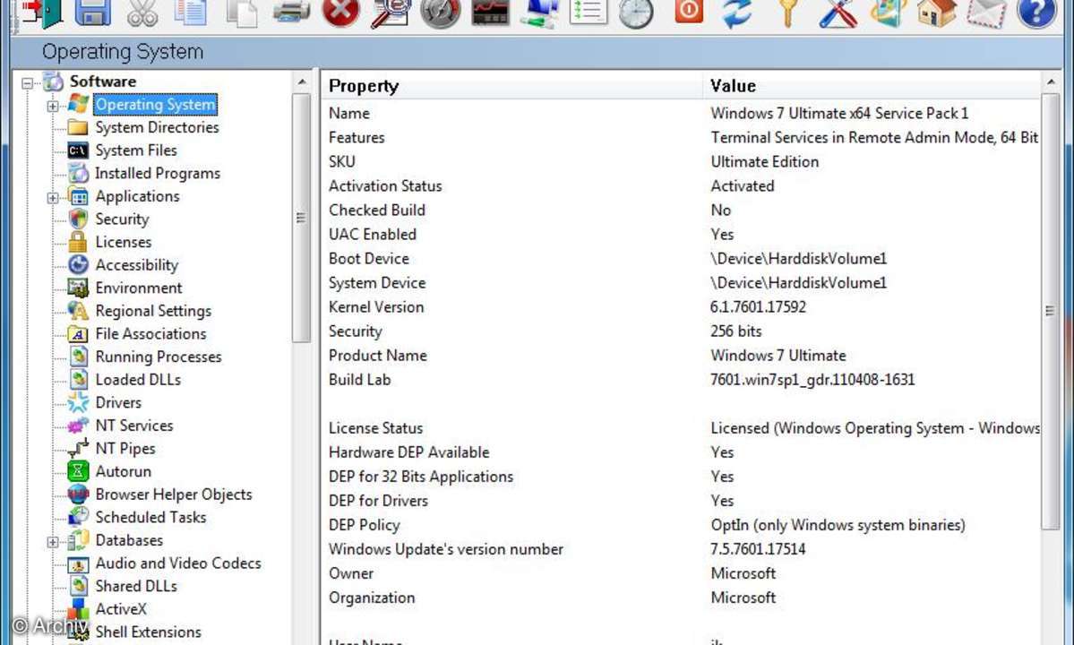Screen dimensions: 1074x645
Task: Select Browser Helper Objects
Action: pyautogui.click(x=173, y=494)
